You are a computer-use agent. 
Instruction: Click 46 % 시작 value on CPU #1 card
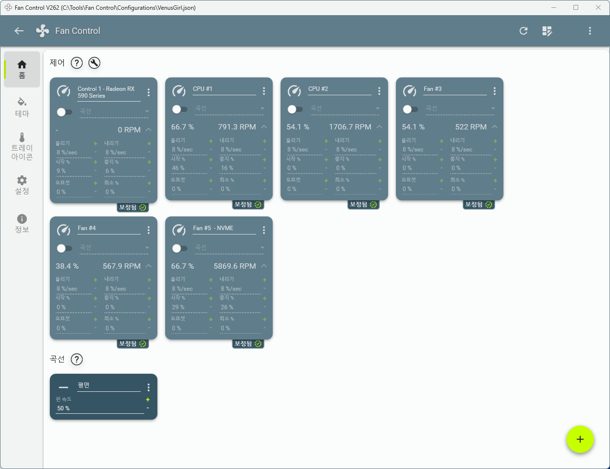click(189, 168)
